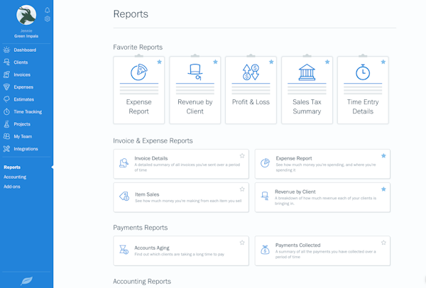Open the Sales Tax Summary favorite card
Screen dimensions: 426x288
click(307, 91)
